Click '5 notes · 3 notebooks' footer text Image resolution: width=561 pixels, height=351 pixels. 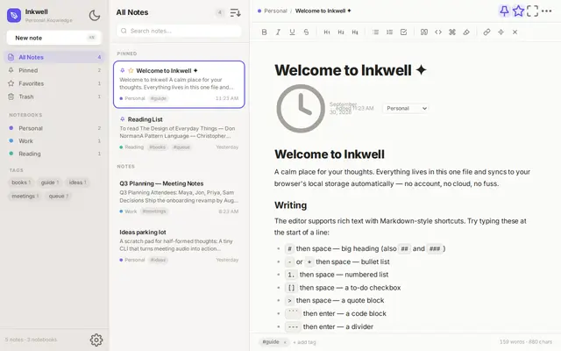click(x=31, y=340)
